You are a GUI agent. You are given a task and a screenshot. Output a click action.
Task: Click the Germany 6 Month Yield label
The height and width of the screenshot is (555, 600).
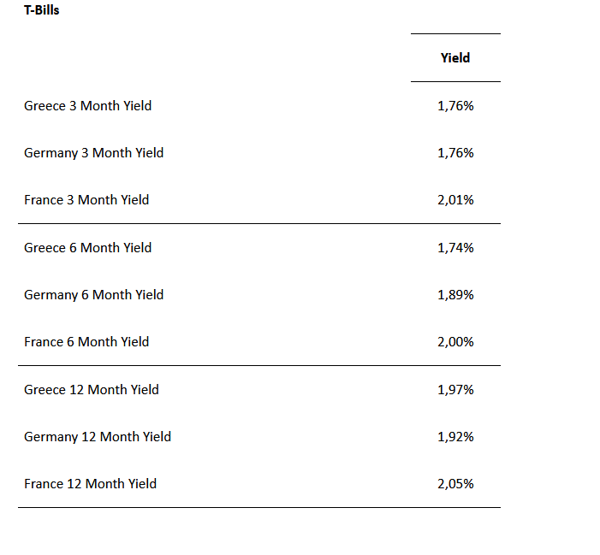click(x=93, y=295)
